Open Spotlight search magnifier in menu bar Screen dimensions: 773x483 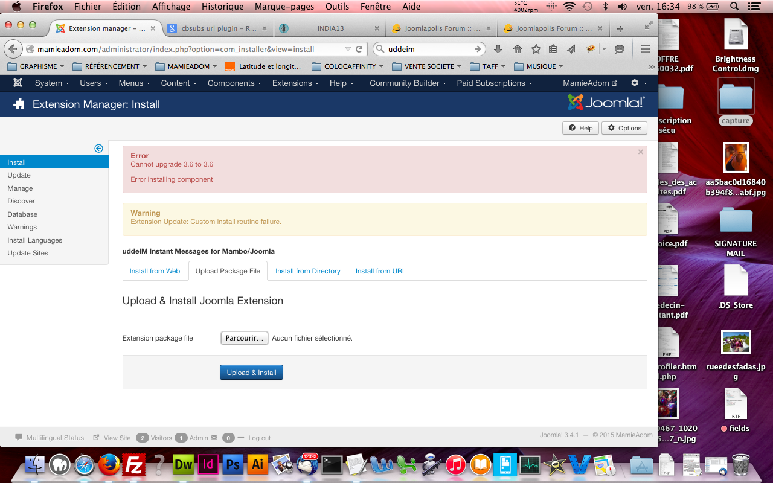click(x=734, y=7)
